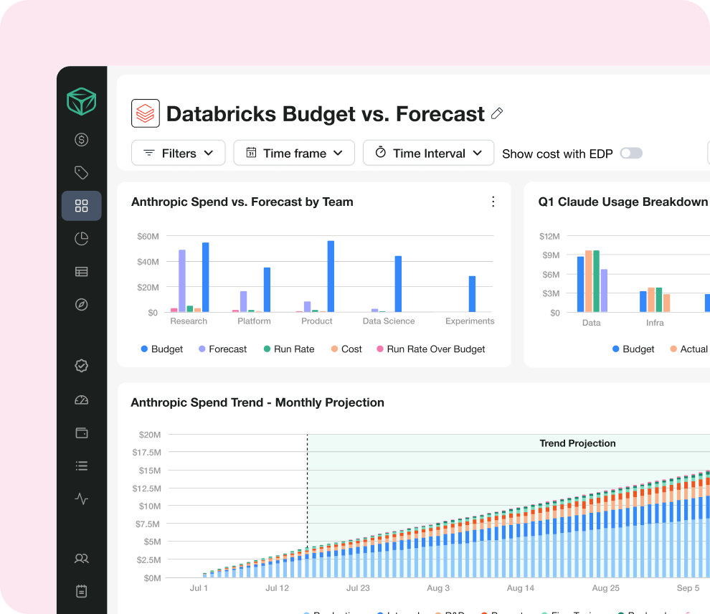The height and width of the screenshot is (614, 710).
Task: Open the activity pulse icon
Action: click(x=82, y=499)
